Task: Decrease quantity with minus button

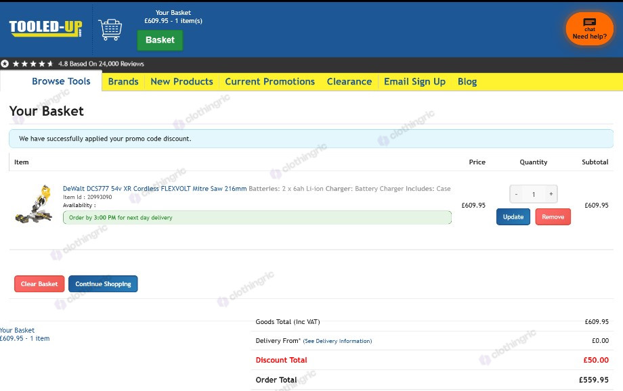Action: [516, 194]
